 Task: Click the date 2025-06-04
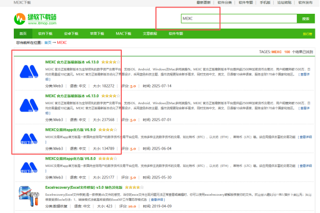click(162, 149)
